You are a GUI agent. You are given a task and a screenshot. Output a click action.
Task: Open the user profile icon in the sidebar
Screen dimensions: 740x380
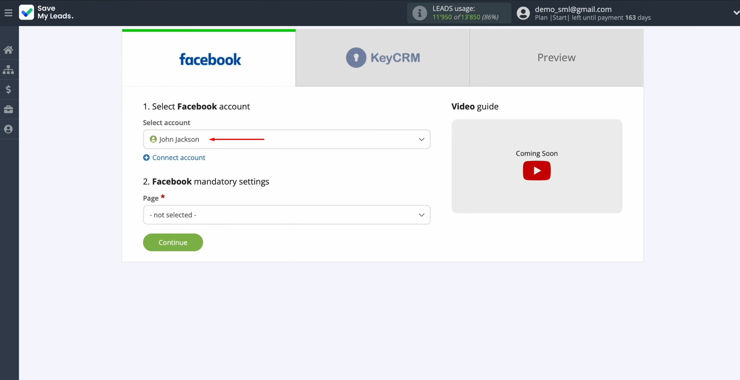tap(8, 129)
